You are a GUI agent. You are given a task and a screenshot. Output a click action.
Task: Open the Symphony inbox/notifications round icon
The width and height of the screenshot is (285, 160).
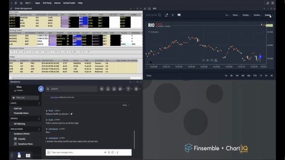coord(108,89)
